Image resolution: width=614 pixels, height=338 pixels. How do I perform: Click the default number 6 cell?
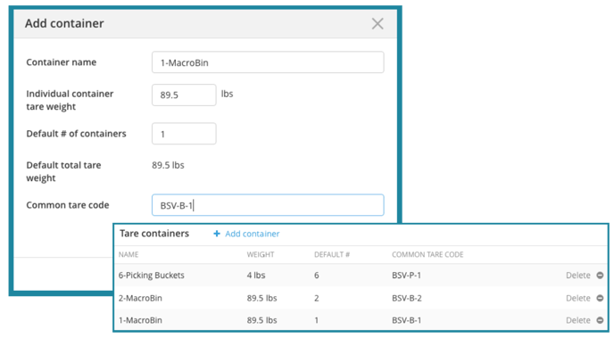[x=317, y=276]
